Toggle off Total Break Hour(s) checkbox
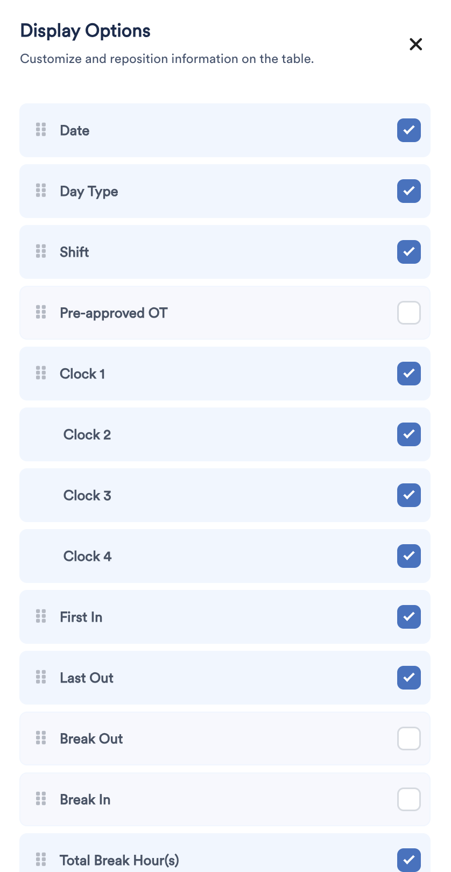451x872 pixels. click(409, 860)
